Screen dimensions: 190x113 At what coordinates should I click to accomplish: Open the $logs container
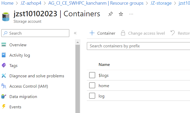point(103,76)
